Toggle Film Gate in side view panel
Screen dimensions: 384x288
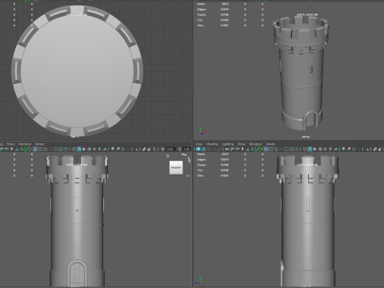271,150
